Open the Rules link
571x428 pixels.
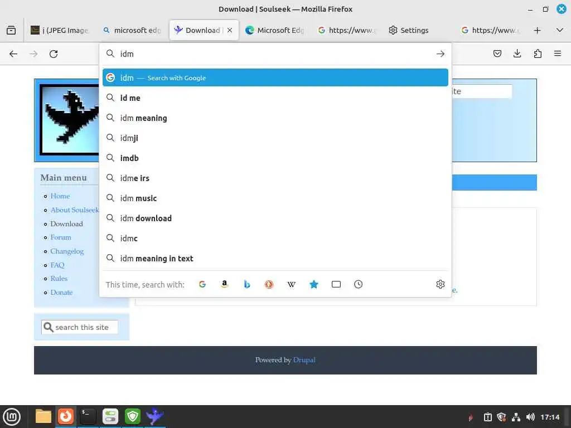click(x=59, y=279)
